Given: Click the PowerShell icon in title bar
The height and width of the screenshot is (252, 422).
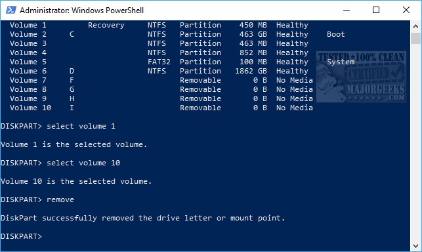Looking at the screenshot, I should click(x=11, y=10).
